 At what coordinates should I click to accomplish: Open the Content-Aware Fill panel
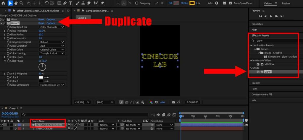[262, 95]
